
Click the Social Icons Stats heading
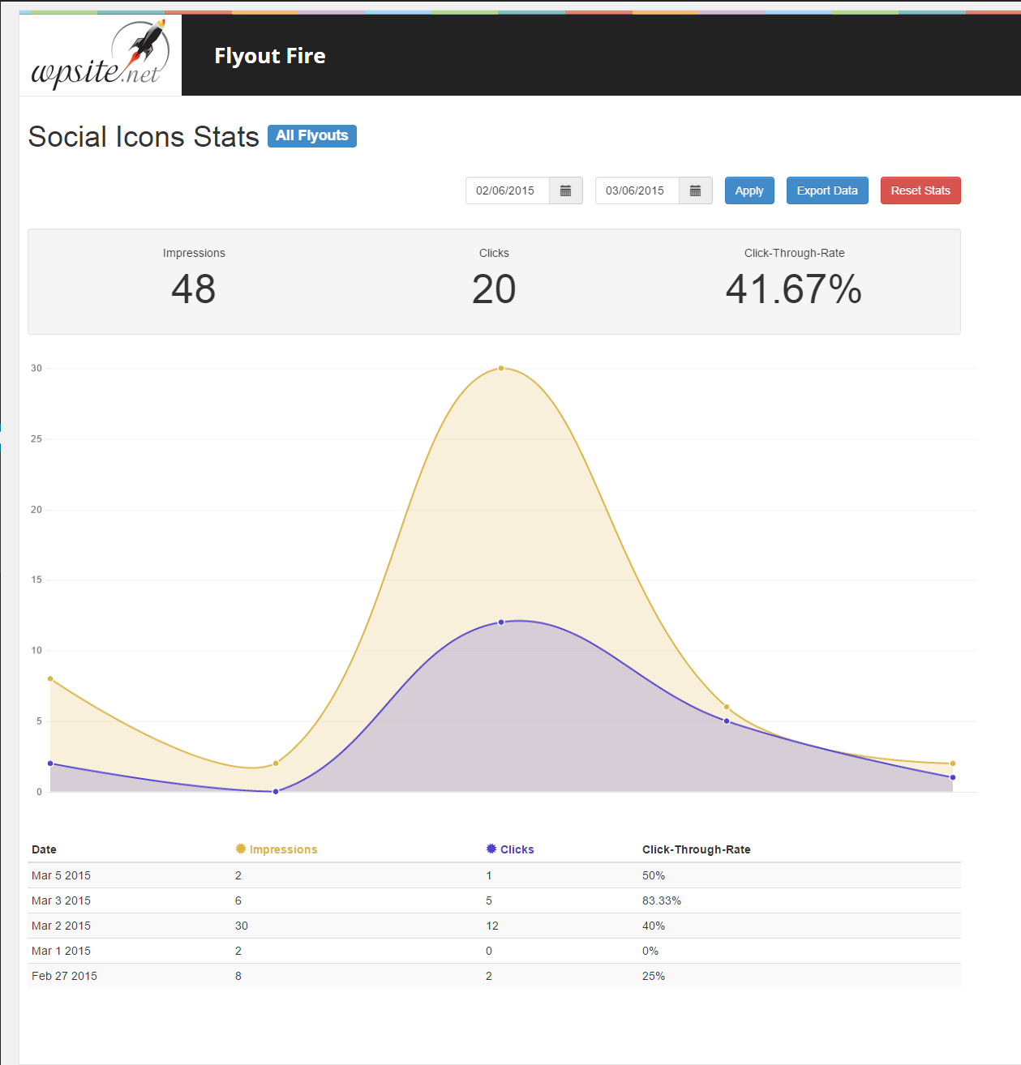pos(144,136)
